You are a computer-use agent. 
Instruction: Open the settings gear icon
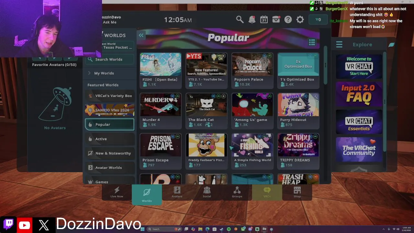point(300,20)
